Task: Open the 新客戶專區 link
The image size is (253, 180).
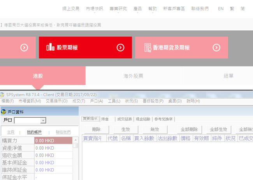Action: click(174, 9)
